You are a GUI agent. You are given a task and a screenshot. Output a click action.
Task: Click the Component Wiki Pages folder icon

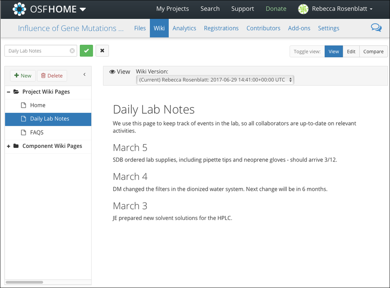pyautogui.click(x=16, y=146)
